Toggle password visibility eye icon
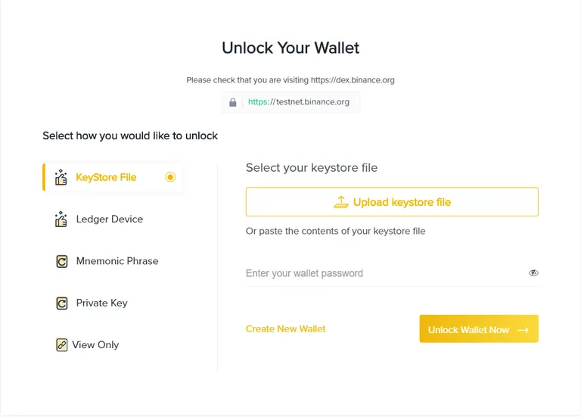The image size is (581, 417). click(533, 273)
